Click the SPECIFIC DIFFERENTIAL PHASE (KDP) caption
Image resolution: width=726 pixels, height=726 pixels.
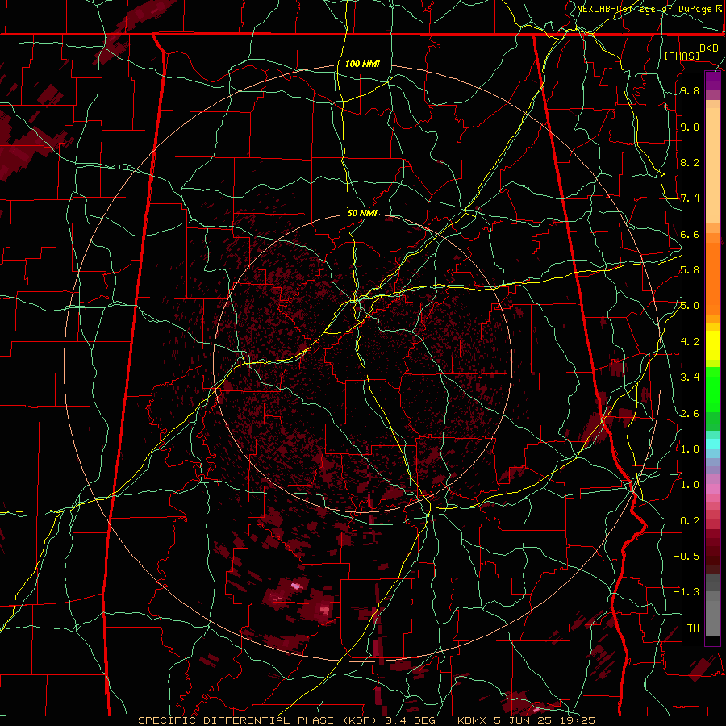[x=259, y=720]
